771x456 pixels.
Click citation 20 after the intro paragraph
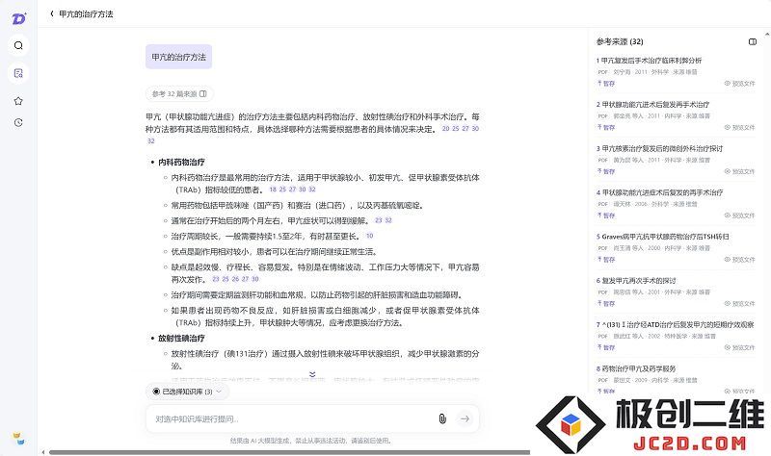click(x=445, y=129)
